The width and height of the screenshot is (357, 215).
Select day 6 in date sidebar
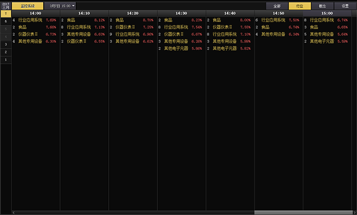[6, 22]
